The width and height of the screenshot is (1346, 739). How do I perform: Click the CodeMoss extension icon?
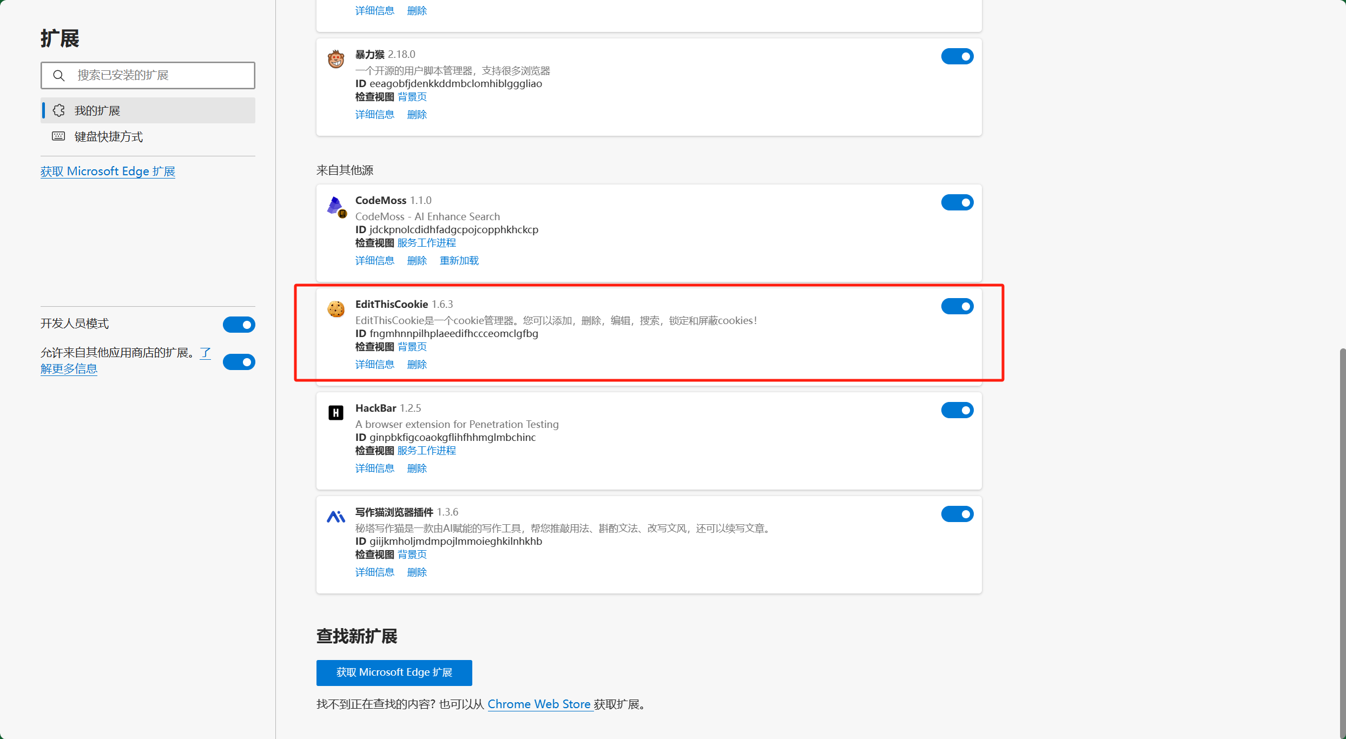[336, 206]
